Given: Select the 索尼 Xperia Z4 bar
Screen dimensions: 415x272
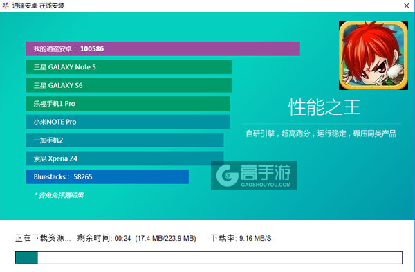Looking at the screenshot, I should pos(124,158).
